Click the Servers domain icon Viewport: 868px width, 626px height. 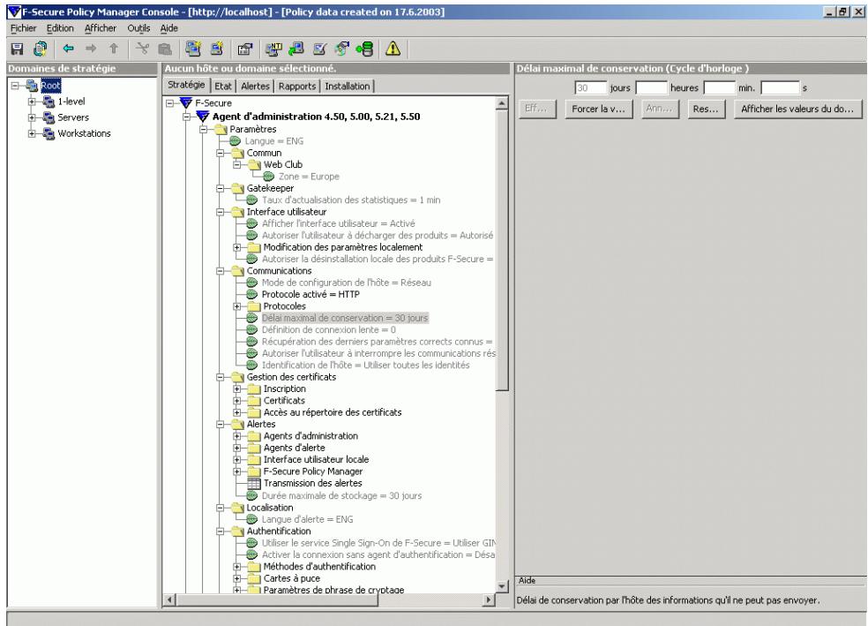coord(49,117)
